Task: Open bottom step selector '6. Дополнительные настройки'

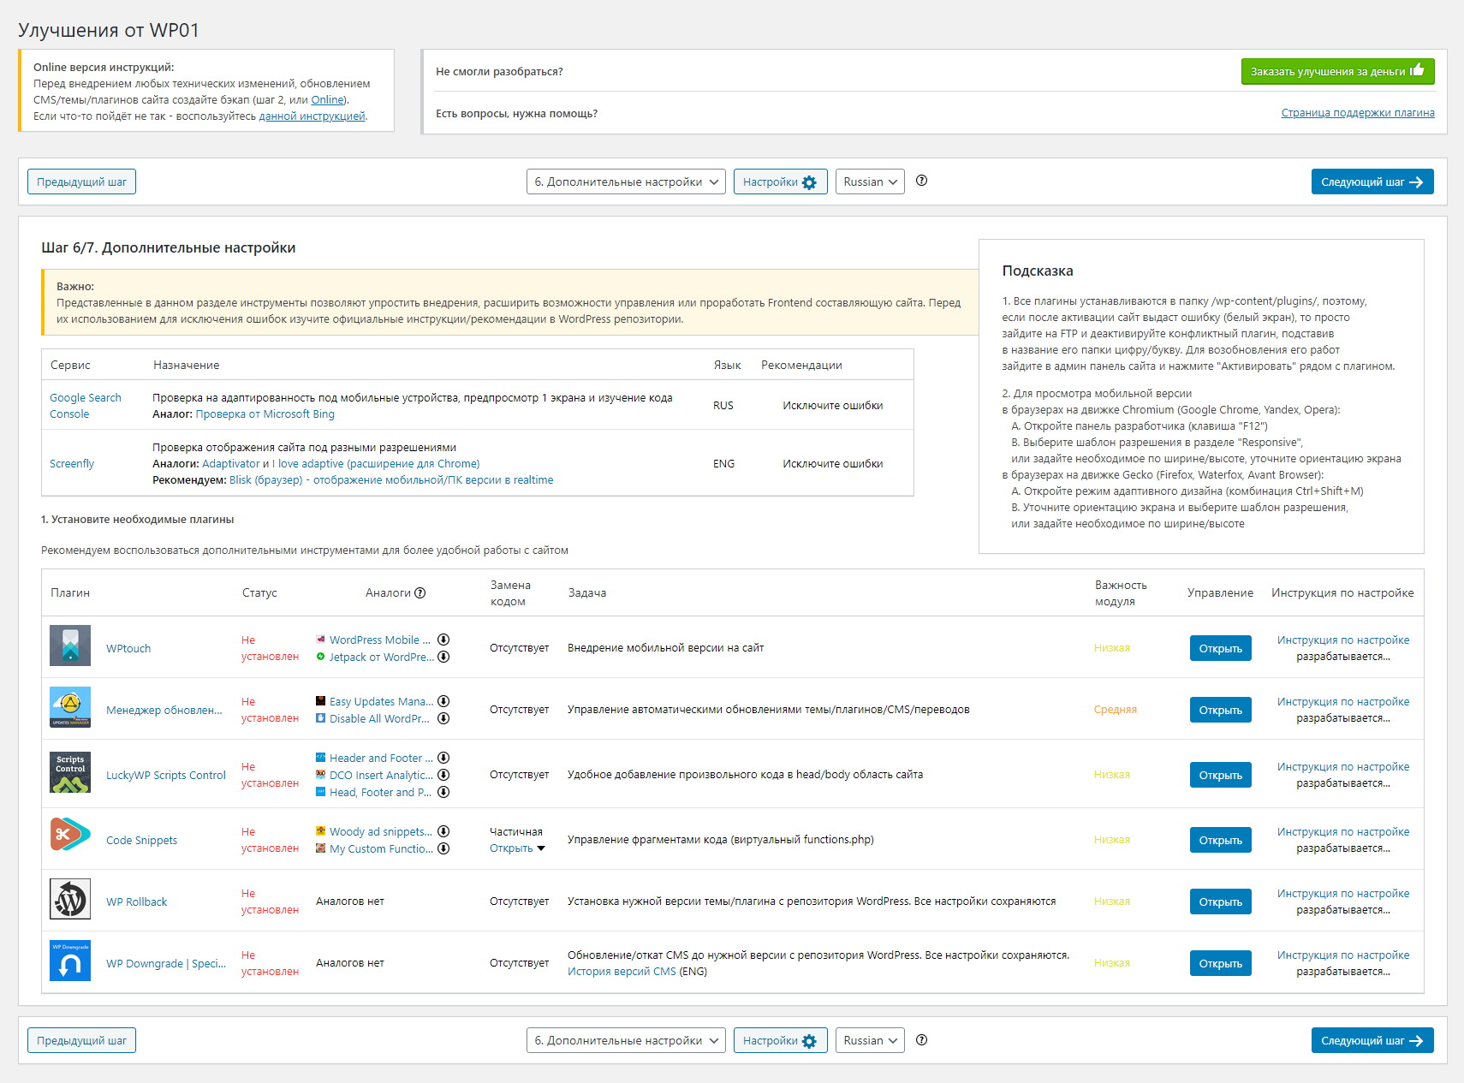Action: [626, 1040]
